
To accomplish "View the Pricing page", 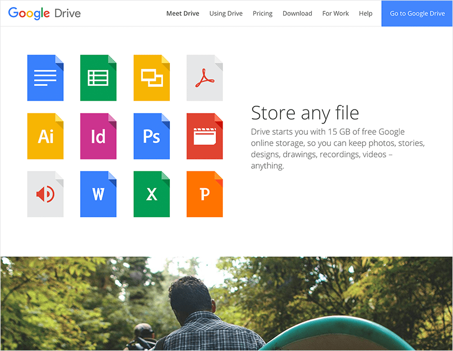I will (263, 13).
